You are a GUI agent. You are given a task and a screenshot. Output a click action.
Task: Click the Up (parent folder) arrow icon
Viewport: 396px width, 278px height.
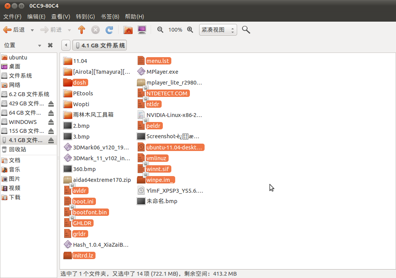(81, 30)
